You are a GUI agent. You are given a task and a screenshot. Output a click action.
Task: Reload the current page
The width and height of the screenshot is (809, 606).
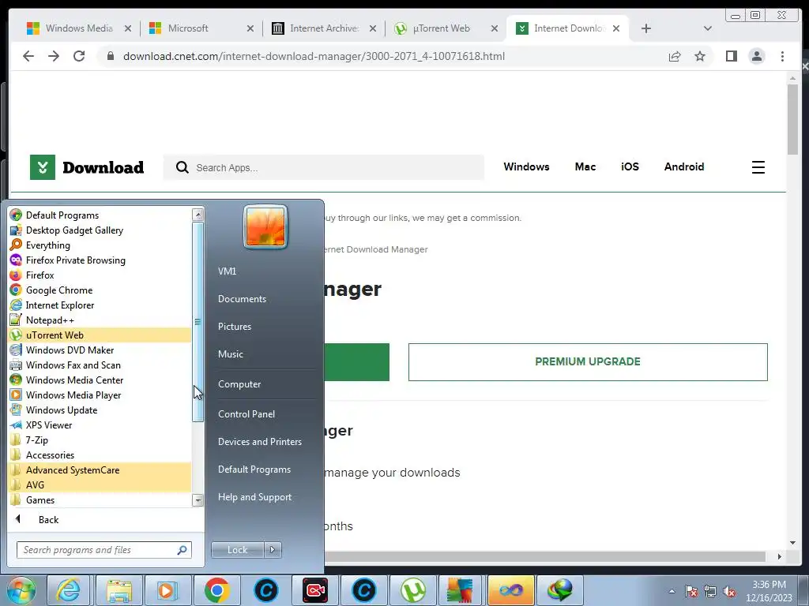click(79, 56)
